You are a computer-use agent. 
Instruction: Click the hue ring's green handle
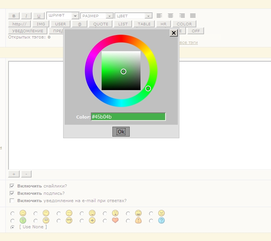(x=148, y=89)
